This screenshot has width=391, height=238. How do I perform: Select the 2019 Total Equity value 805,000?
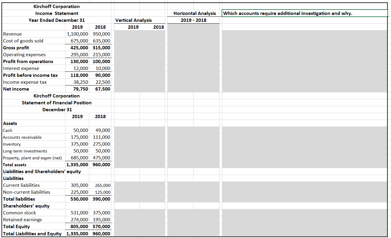pos(79,227)
